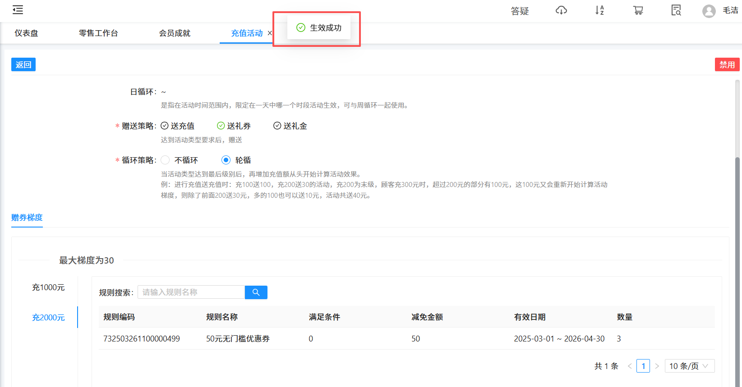The image size is (742, 387).
Task: Click the 减免金额 column header
Action: (427, 317)
